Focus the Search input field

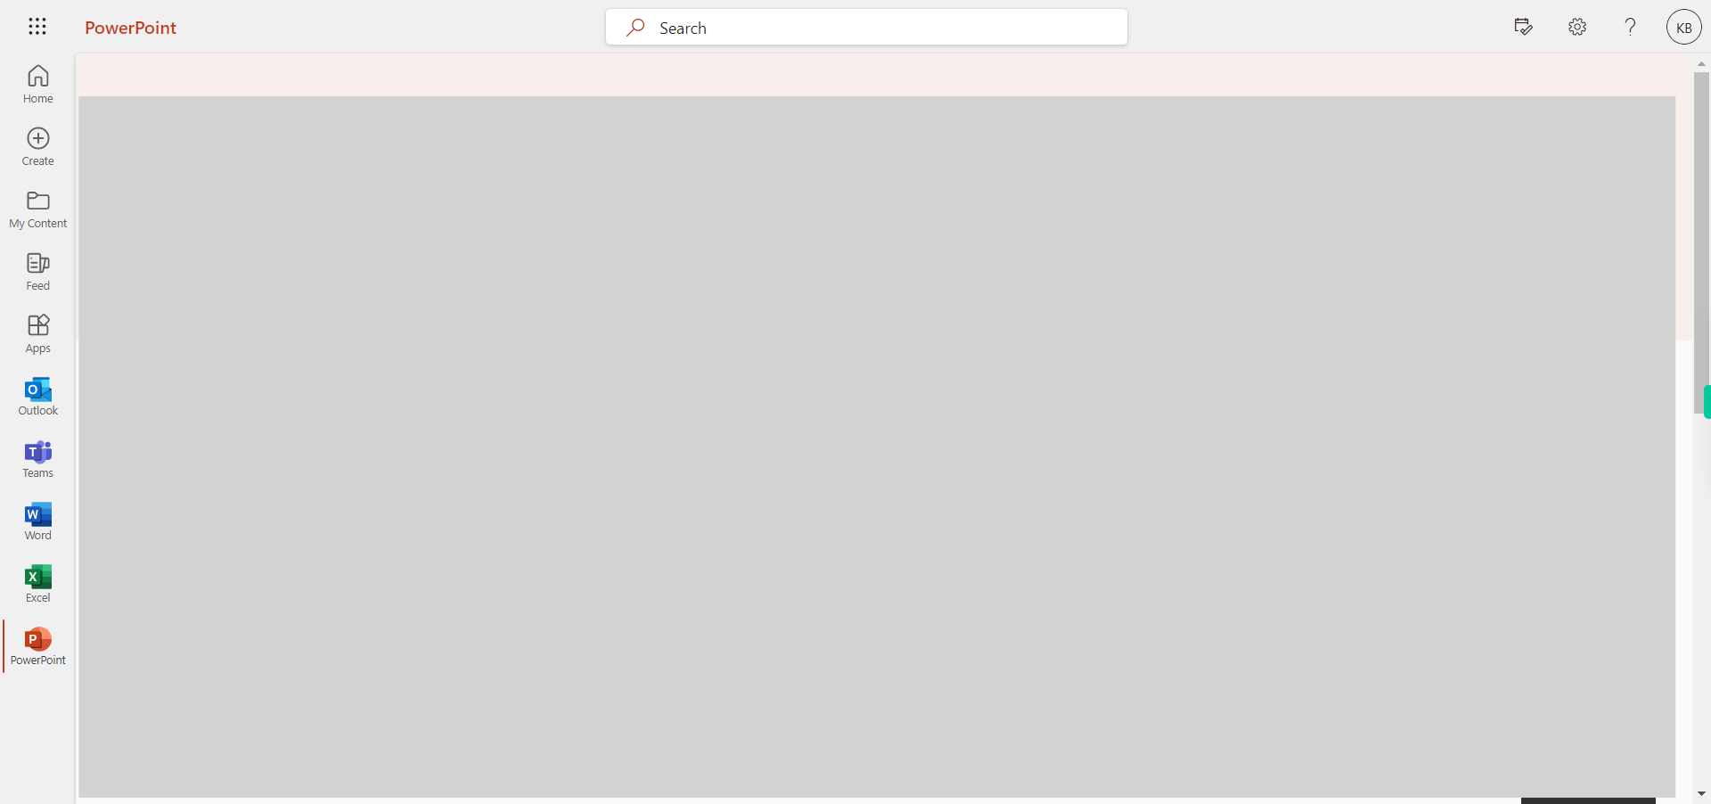[x=866, y=28]
